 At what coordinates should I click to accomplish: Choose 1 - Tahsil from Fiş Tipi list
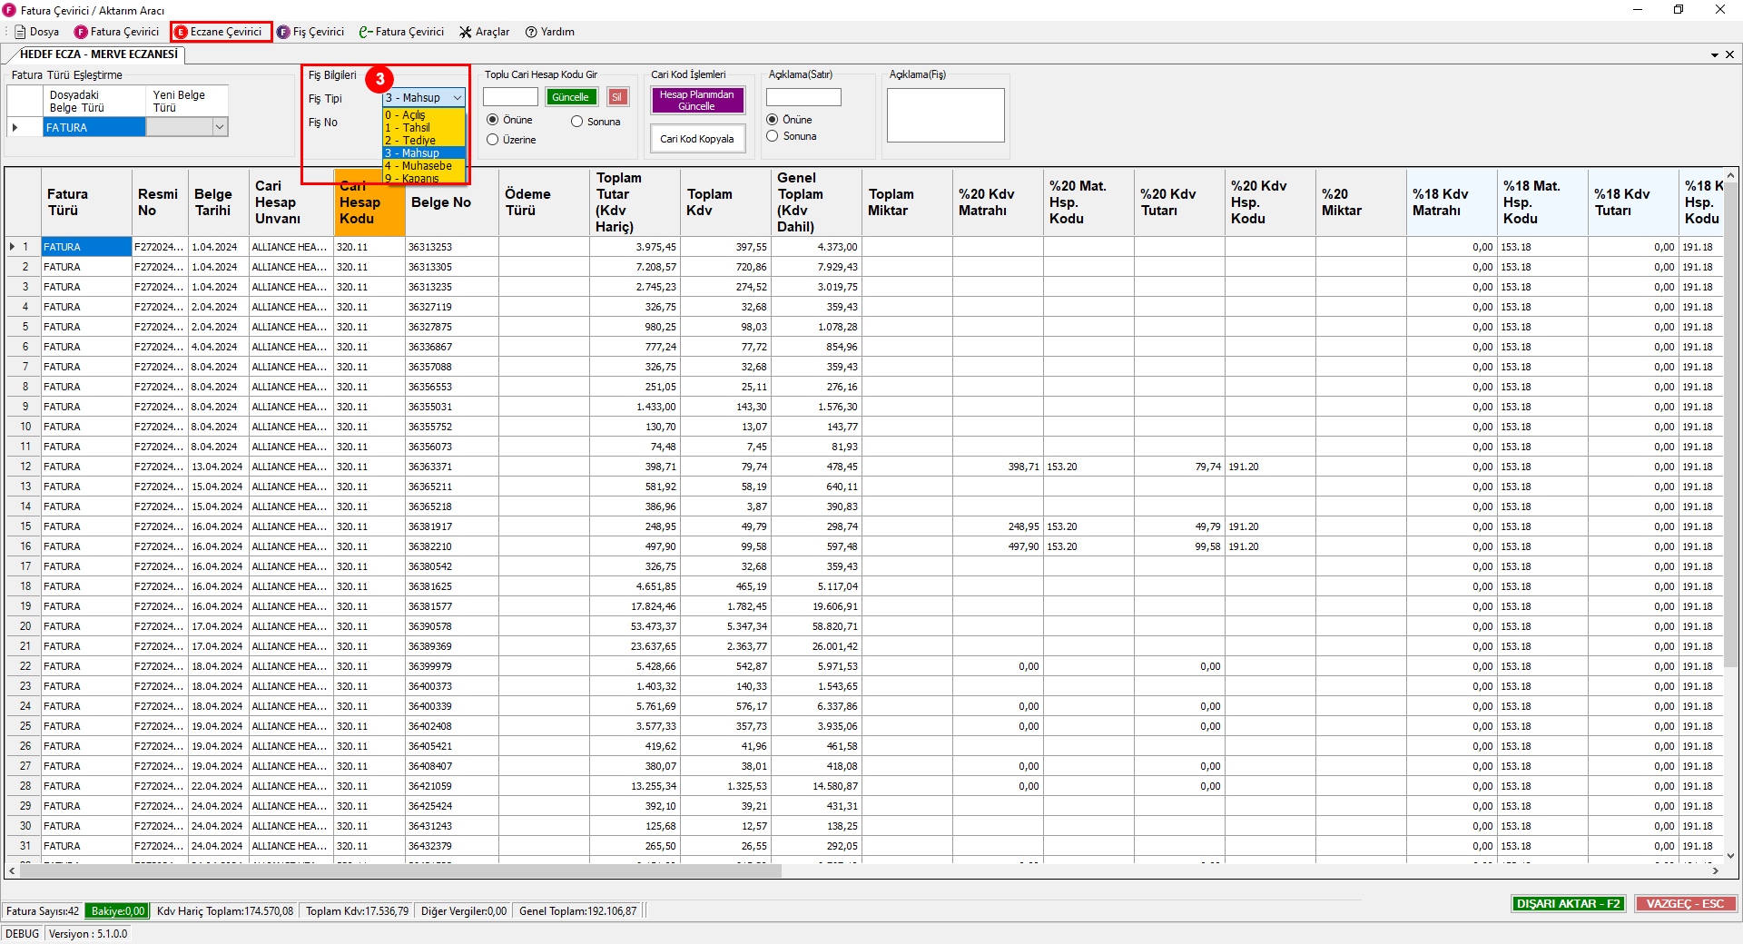point(423,128)
